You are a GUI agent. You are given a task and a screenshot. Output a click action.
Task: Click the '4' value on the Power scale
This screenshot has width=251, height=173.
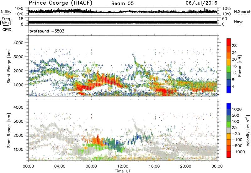tap(233, 86)
